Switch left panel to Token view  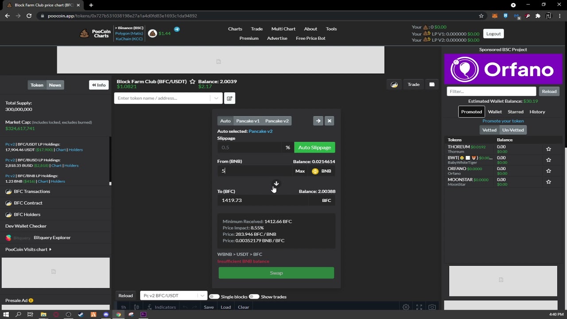point(37,85)
